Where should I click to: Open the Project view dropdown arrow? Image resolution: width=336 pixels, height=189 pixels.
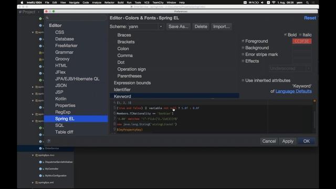coord(38,12)
